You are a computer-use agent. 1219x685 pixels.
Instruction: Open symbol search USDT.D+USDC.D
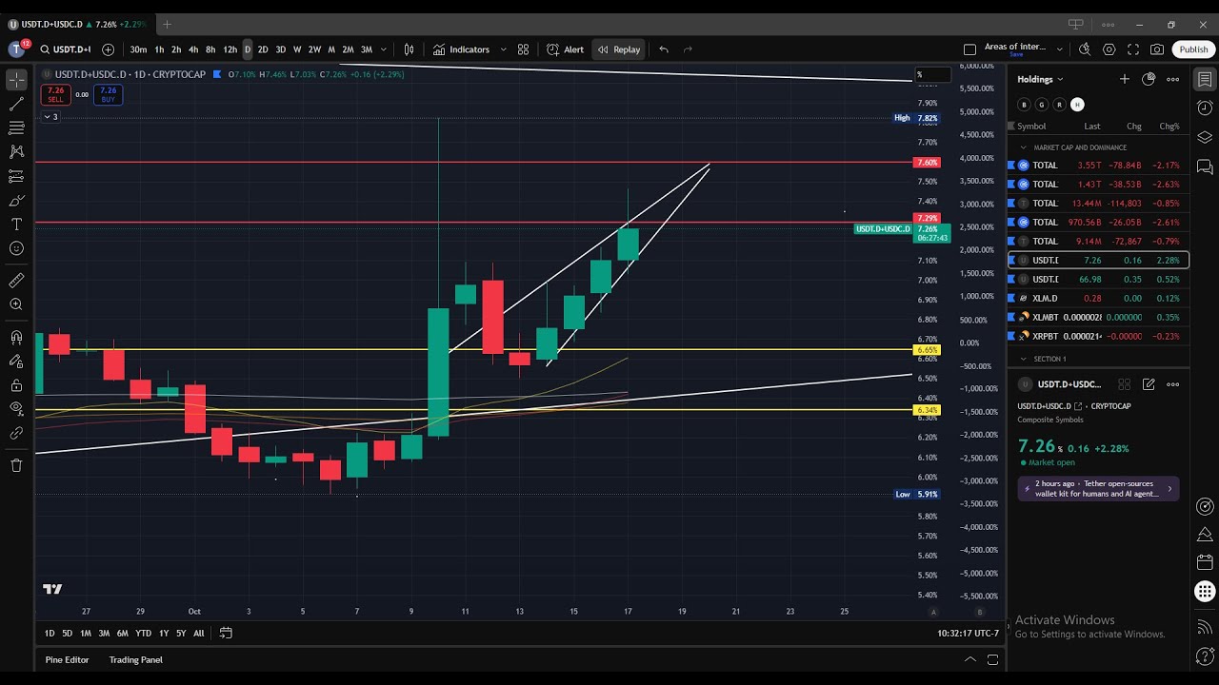[x=65, y=49]
